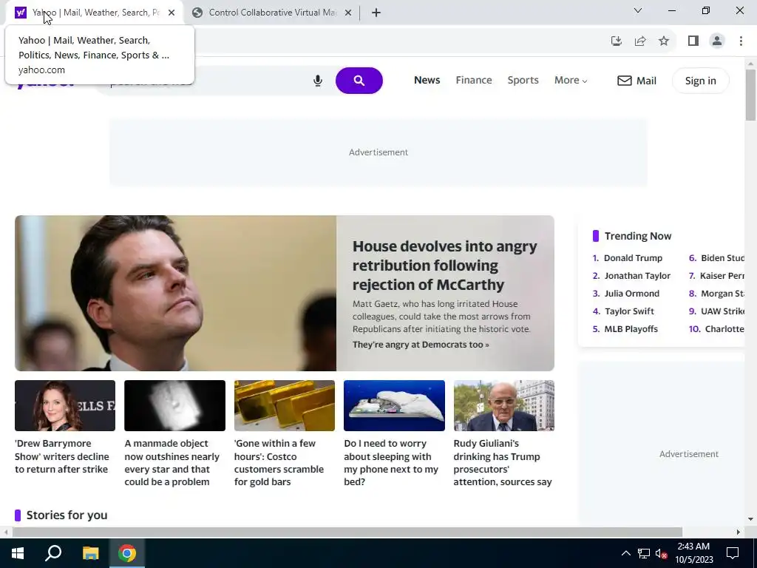The width and height of the screenshot is (757, 568).
Task: Open the tab search chevron
Action: [x=638, y=10]
